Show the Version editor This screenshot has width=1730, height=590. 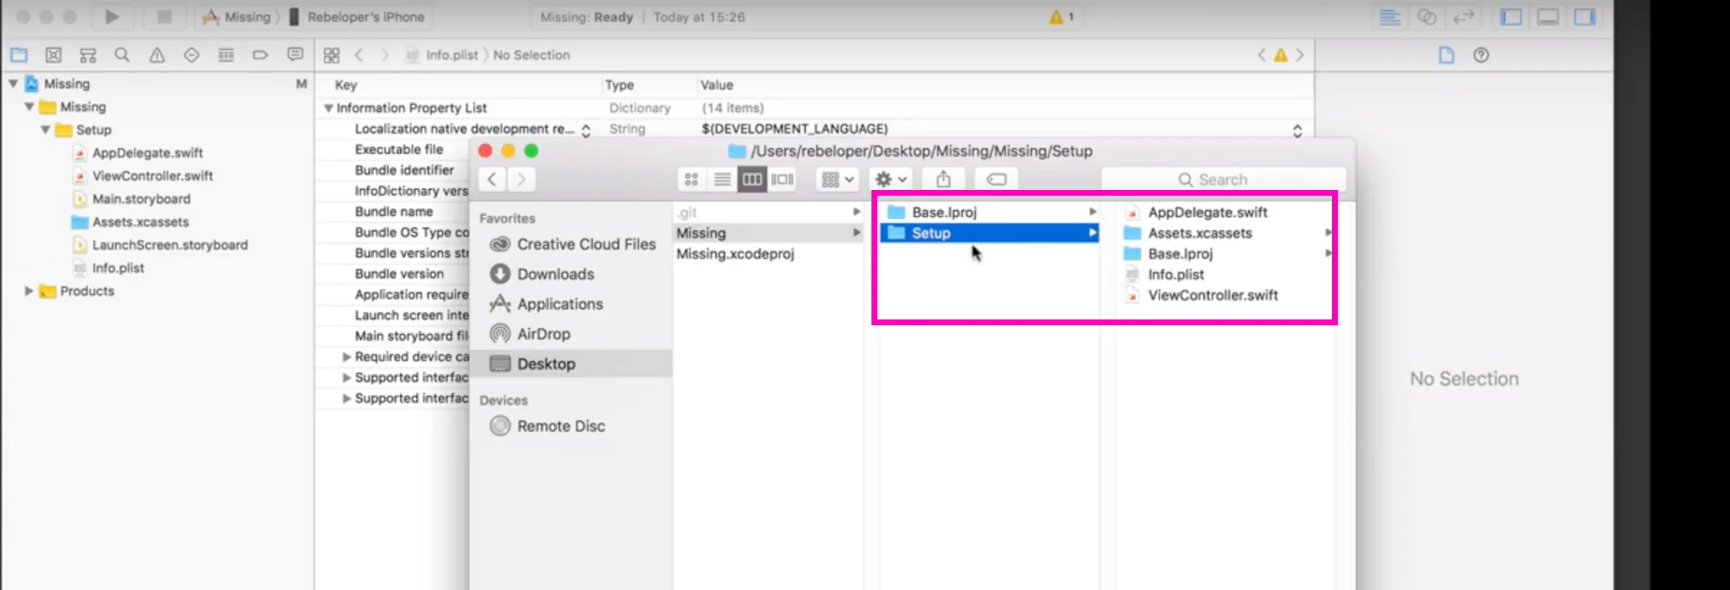pos(1464,17)
